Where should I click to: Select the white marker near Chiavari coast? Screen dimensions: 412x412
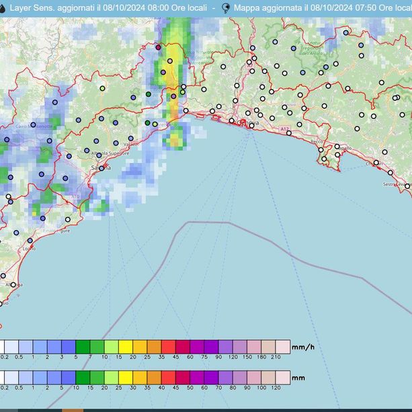[x=376, y=163]
